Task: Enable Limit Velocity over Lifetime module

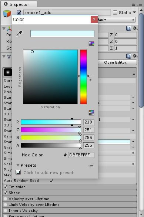Action: [6, 204]
